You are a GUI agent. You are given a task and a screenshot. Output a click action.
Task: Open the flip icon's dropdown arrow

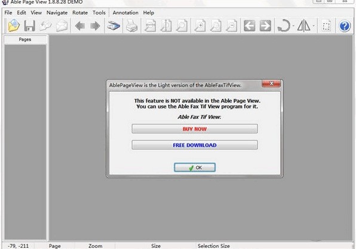click(314, 26)
